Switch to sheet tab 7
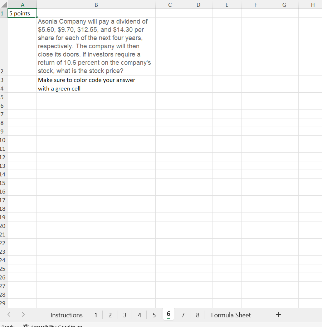322x327 pixels. (x=183, y=315)
